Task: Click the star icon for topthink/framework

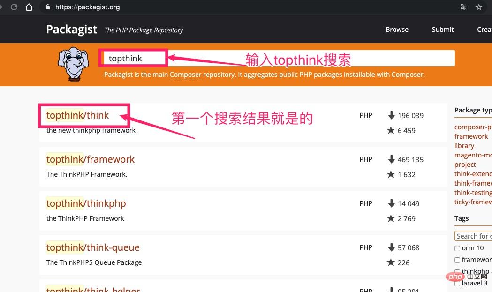Action: [391, 174]
